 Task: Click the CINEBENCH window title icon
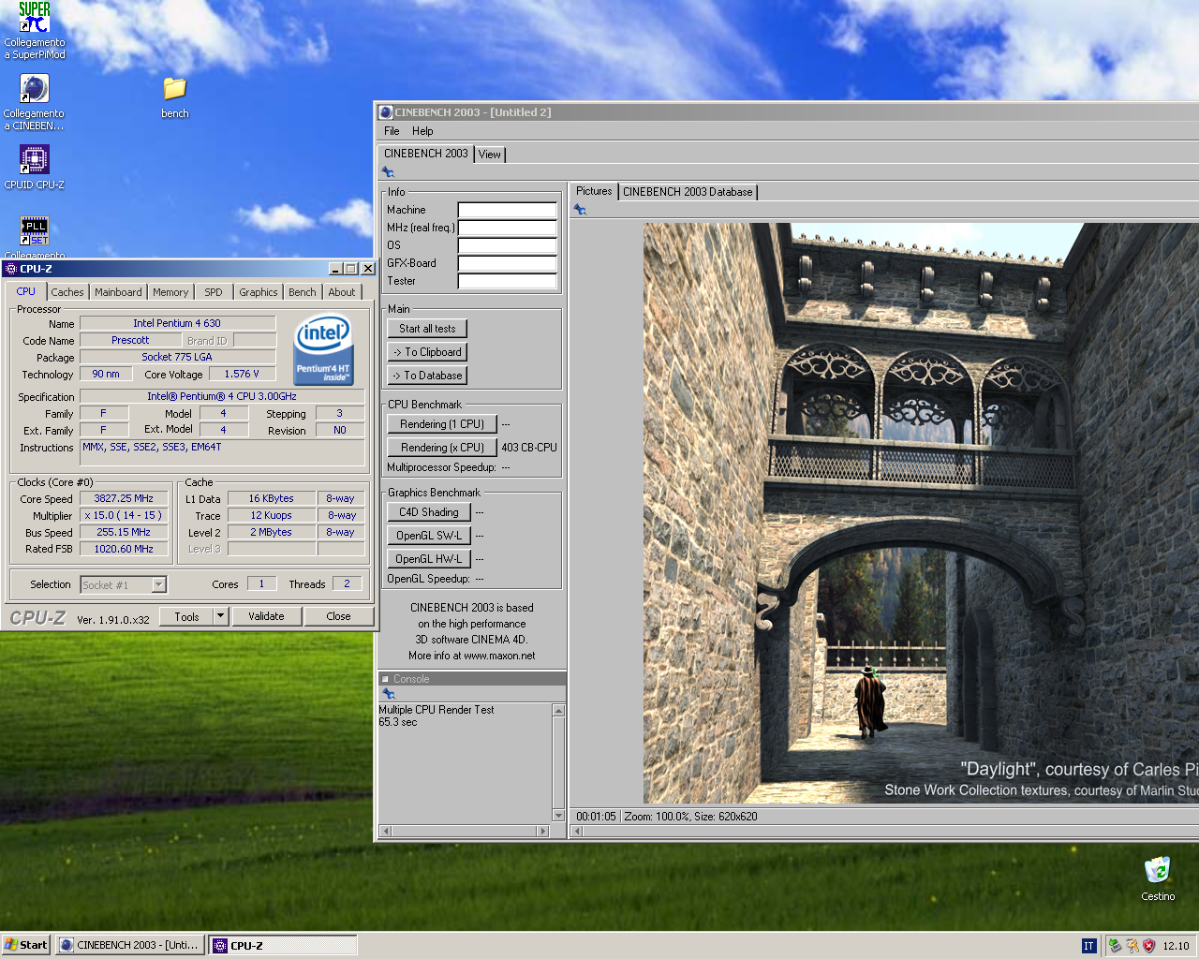(385, 112)
